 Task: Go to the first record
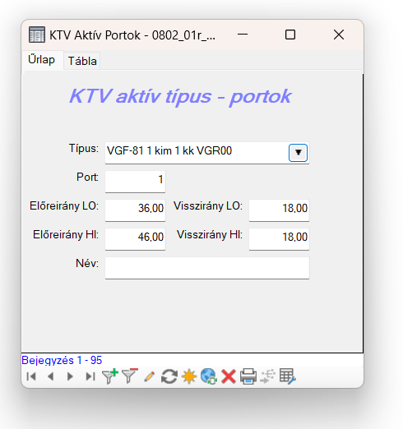click(x=31, y=376)
